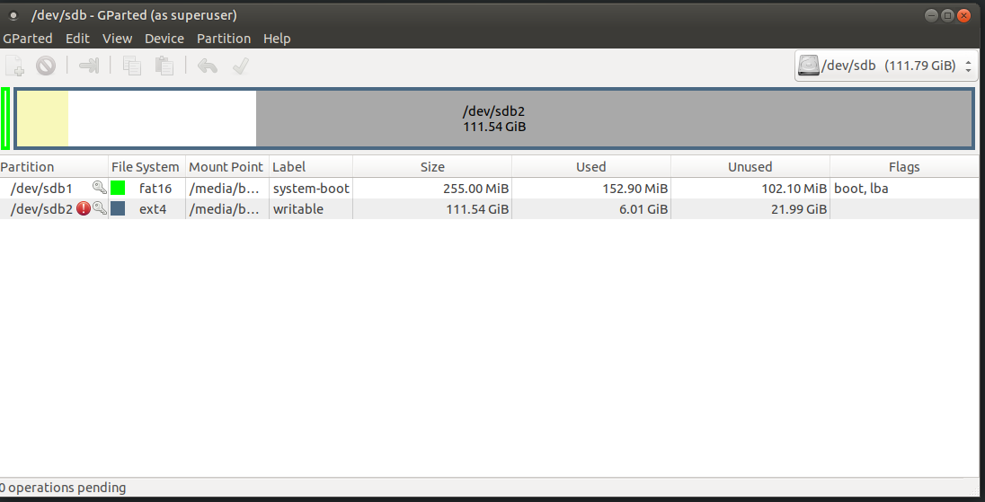Sort by the Partition column header

click(x=54, y=167)
